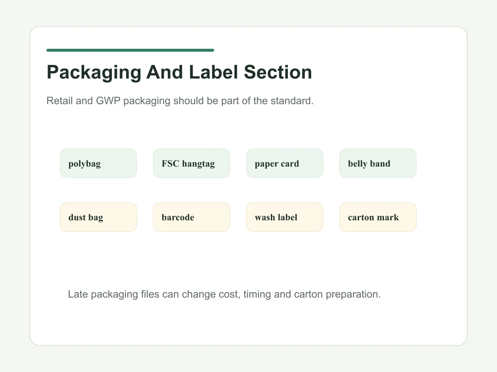This screenshot has height=372, width=497.
Task: Click the Late packaging files note
Action: [x=224, y=295]
